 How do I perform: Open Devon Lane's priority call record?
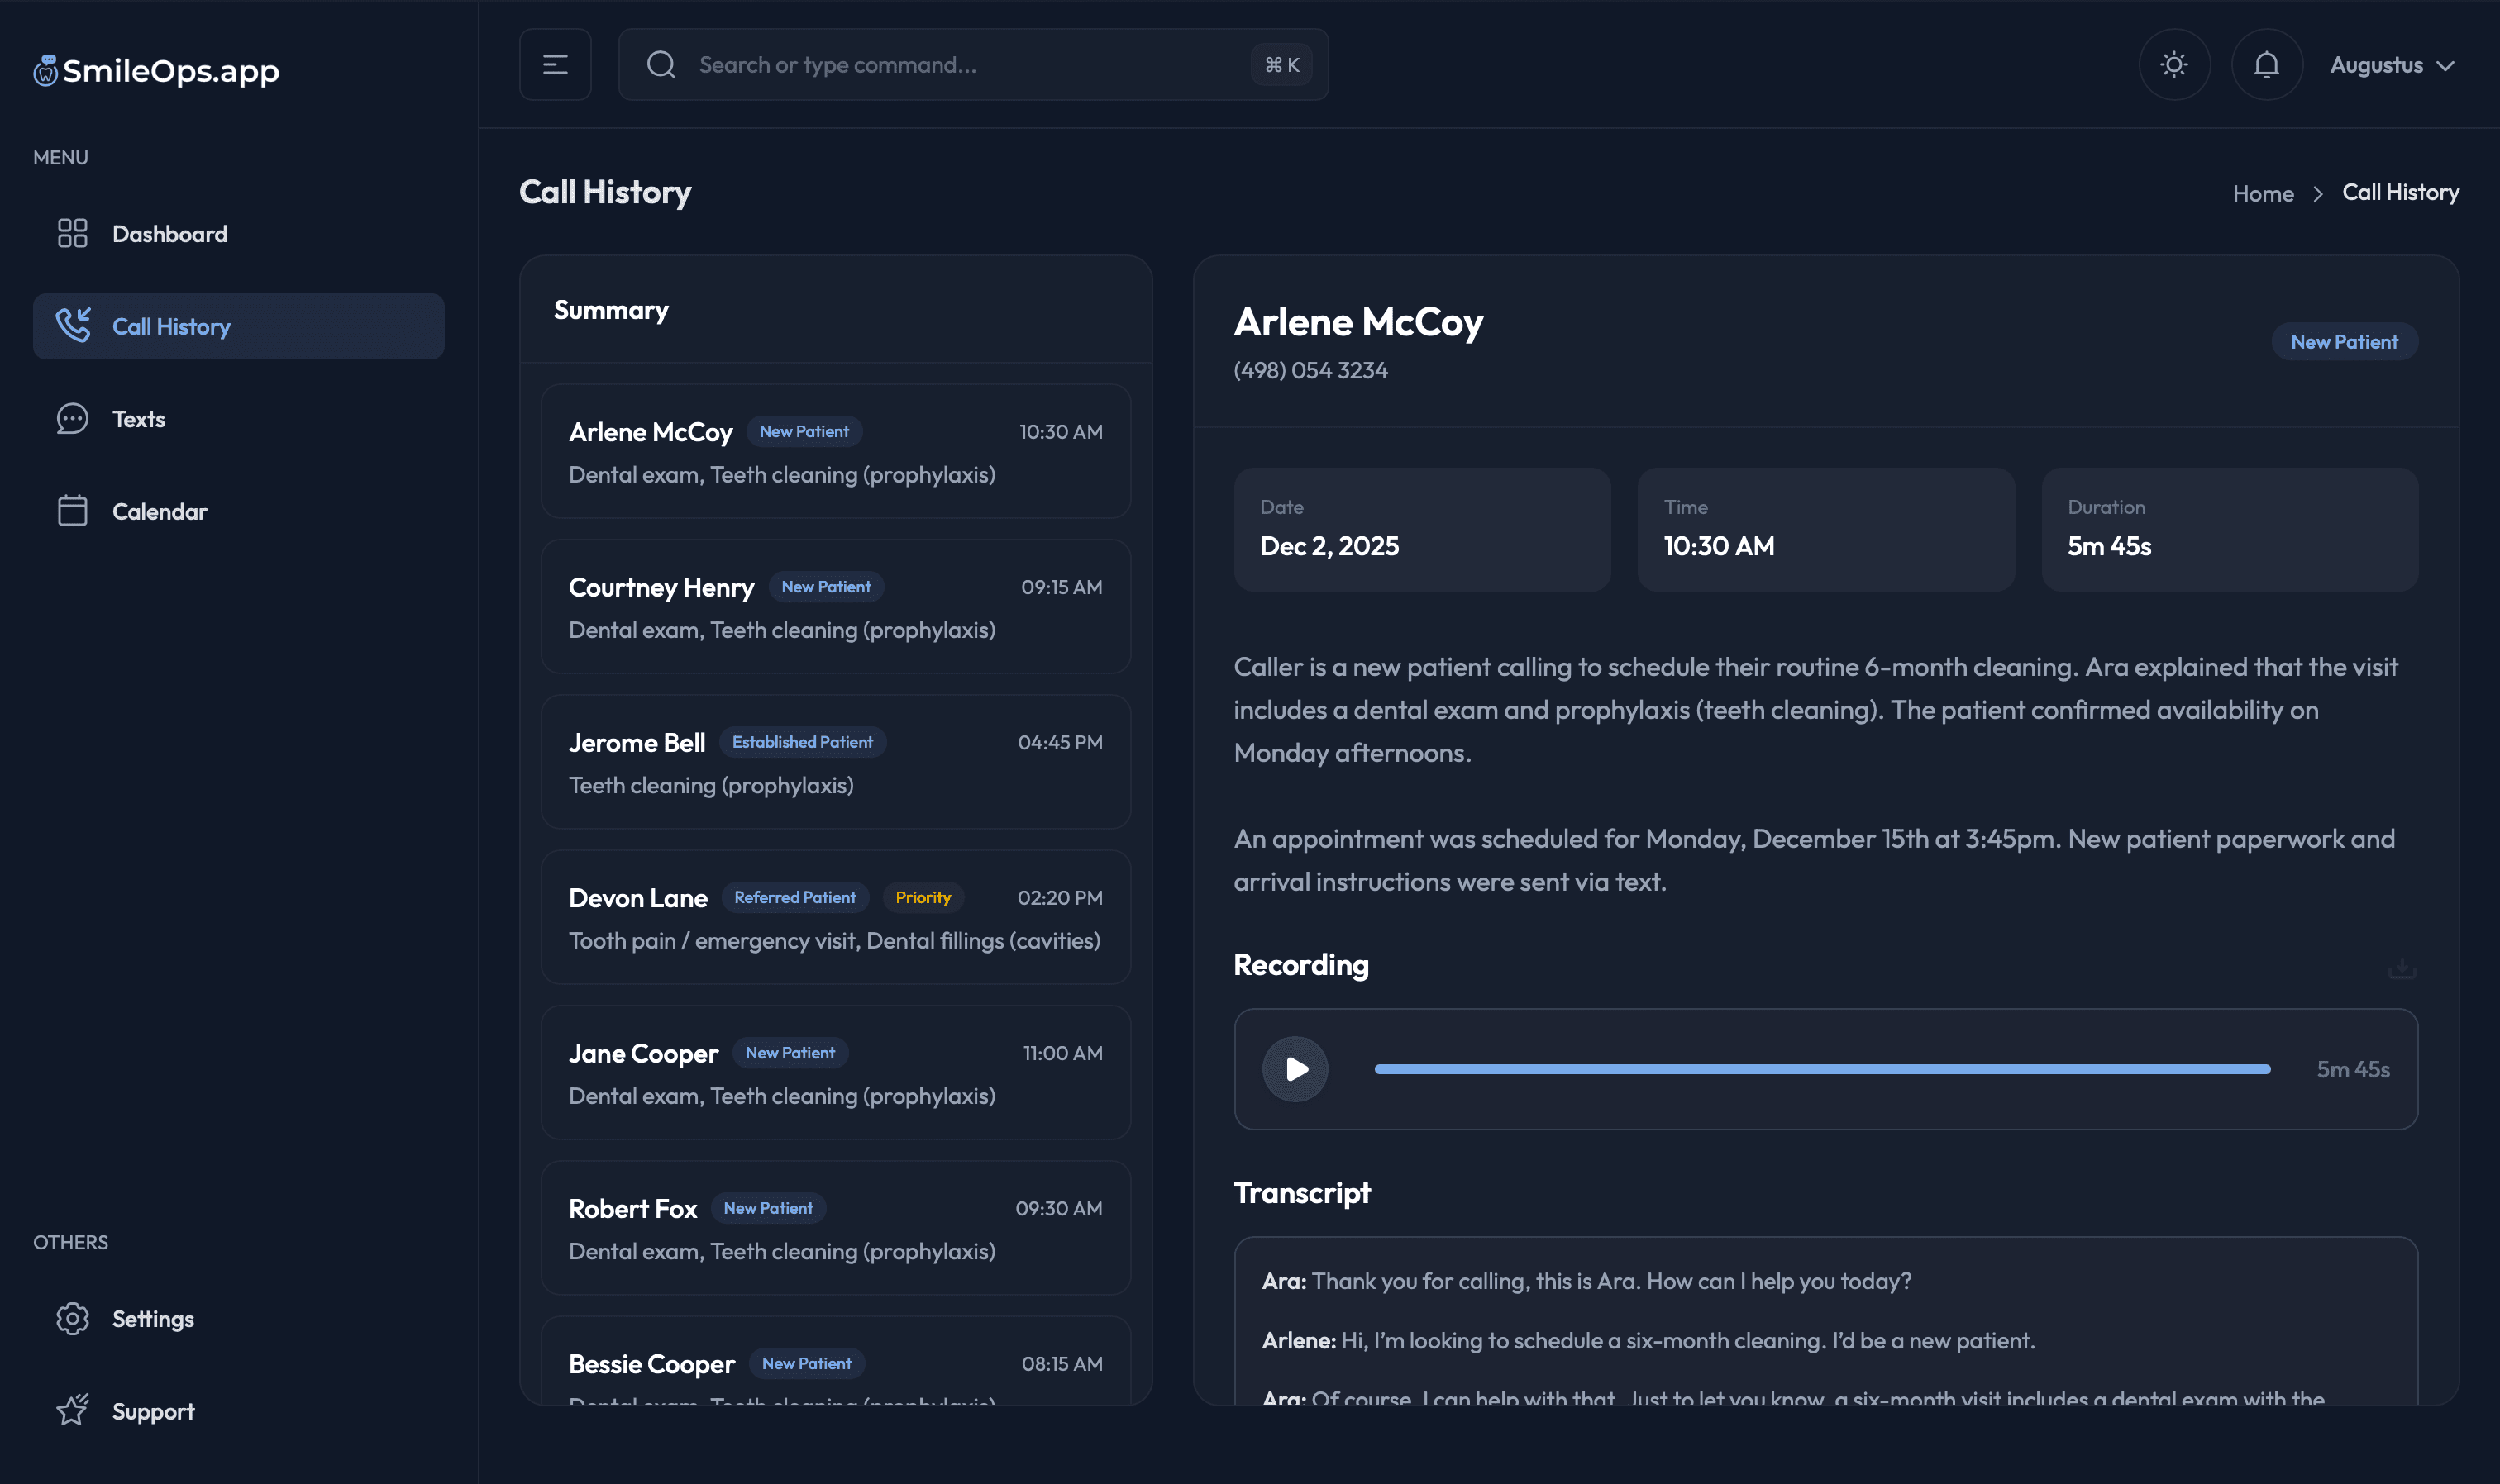835,916
